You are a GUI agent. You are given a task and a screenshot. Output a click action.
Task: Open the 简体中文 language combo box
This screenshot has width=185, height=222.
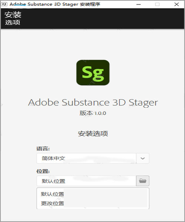tap(93, 158)
